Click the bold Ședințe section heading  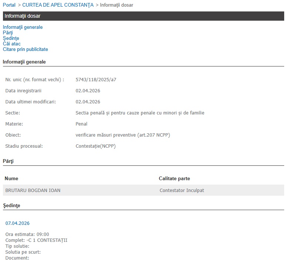[11, 205]
